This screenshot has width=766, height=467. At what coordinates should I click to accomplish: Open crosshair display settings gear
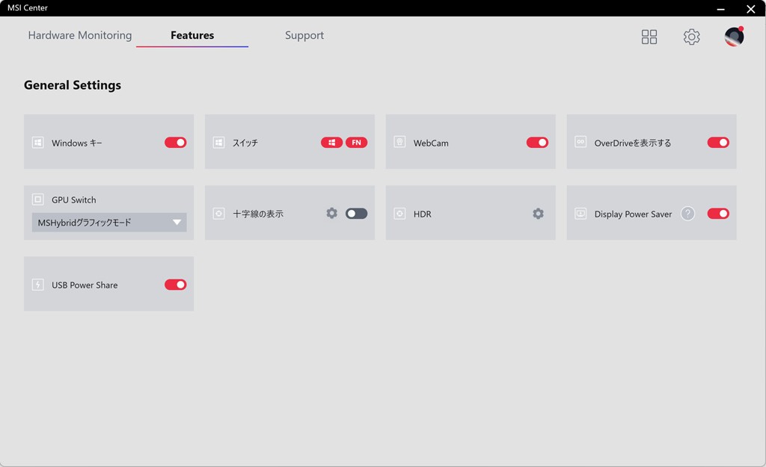332,214
